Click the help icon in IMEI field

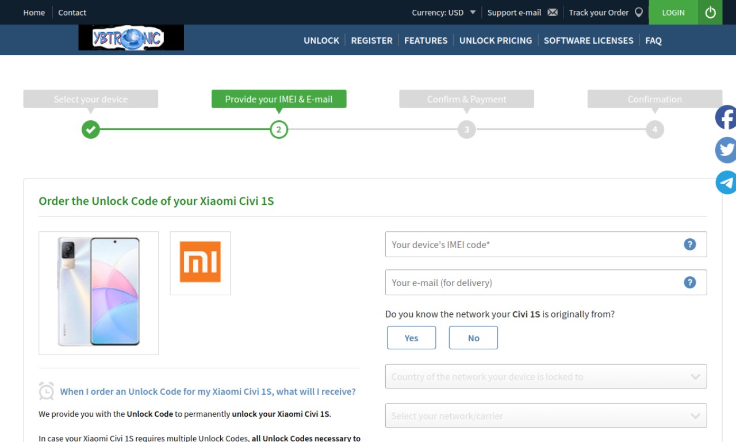click(690, 245)
